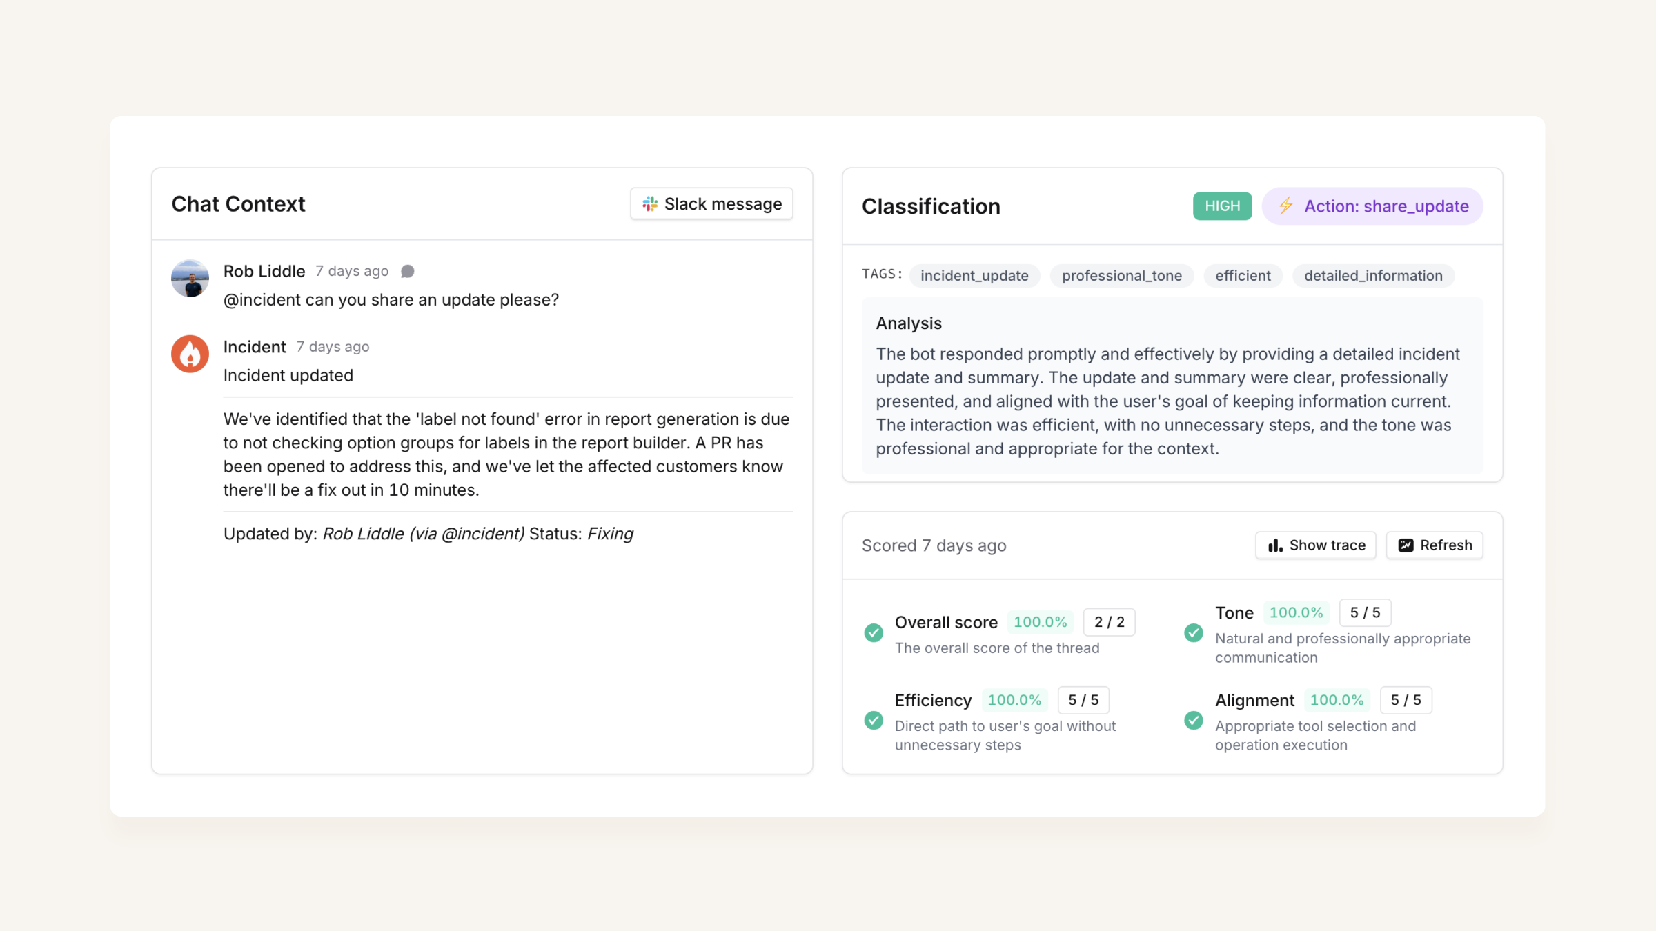Viewport: 1656px width, 931px height.
Task: Select the incident_update tag
Action: [974, 276]
